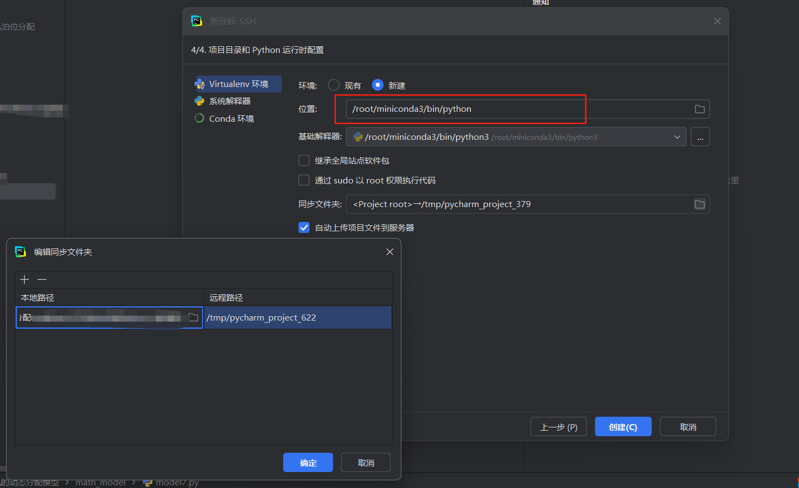This screenshot has width=799, height=488.
Task: Click the PyCharm icon in 编辑同步文件夹 title
Action: pos(20,252)
